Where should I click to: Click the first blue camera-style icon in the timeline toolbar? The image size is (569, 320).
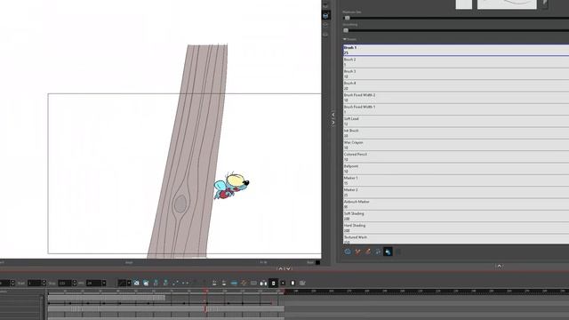136,283
